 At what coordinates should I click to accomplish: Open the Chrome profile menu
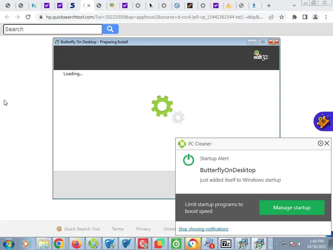coord(315,17)
